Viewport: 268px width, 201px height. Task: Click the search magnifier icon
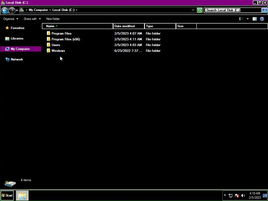264,10
